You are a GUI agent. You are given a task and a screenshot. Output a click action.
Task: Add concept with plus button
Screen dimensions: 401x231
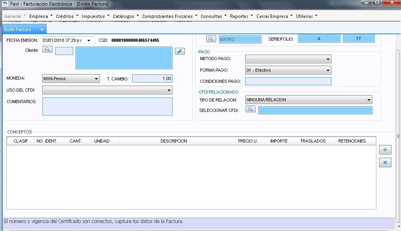point(385,150)
